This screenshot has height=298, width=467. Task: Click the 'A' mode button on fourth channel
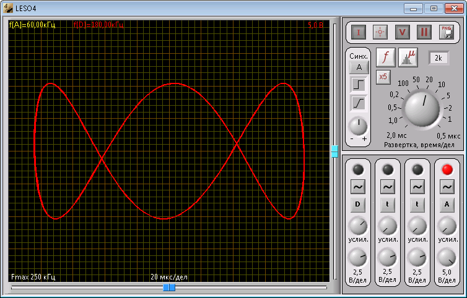448,205
